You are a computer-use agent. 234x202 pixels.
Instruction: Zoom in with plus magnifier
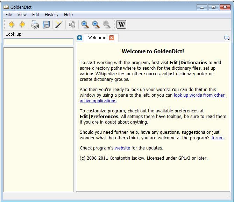85,25
